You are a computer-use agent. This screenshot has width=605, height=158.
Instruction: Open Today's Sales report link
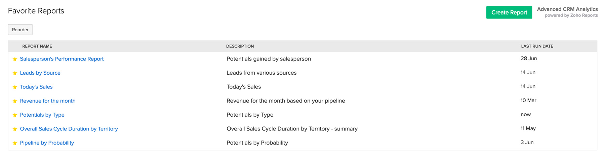point(36,87)
